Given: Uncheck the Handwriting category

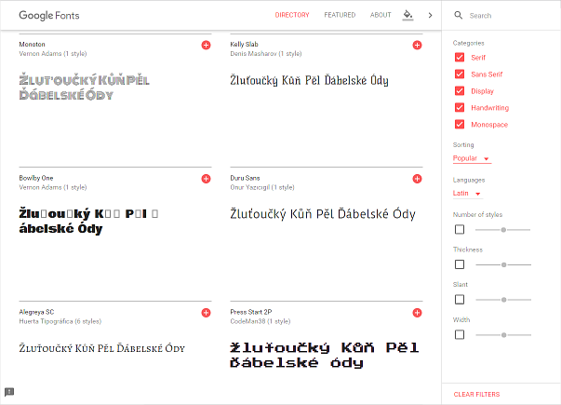Looking at the screenshot, I should [x=460, y=107].
